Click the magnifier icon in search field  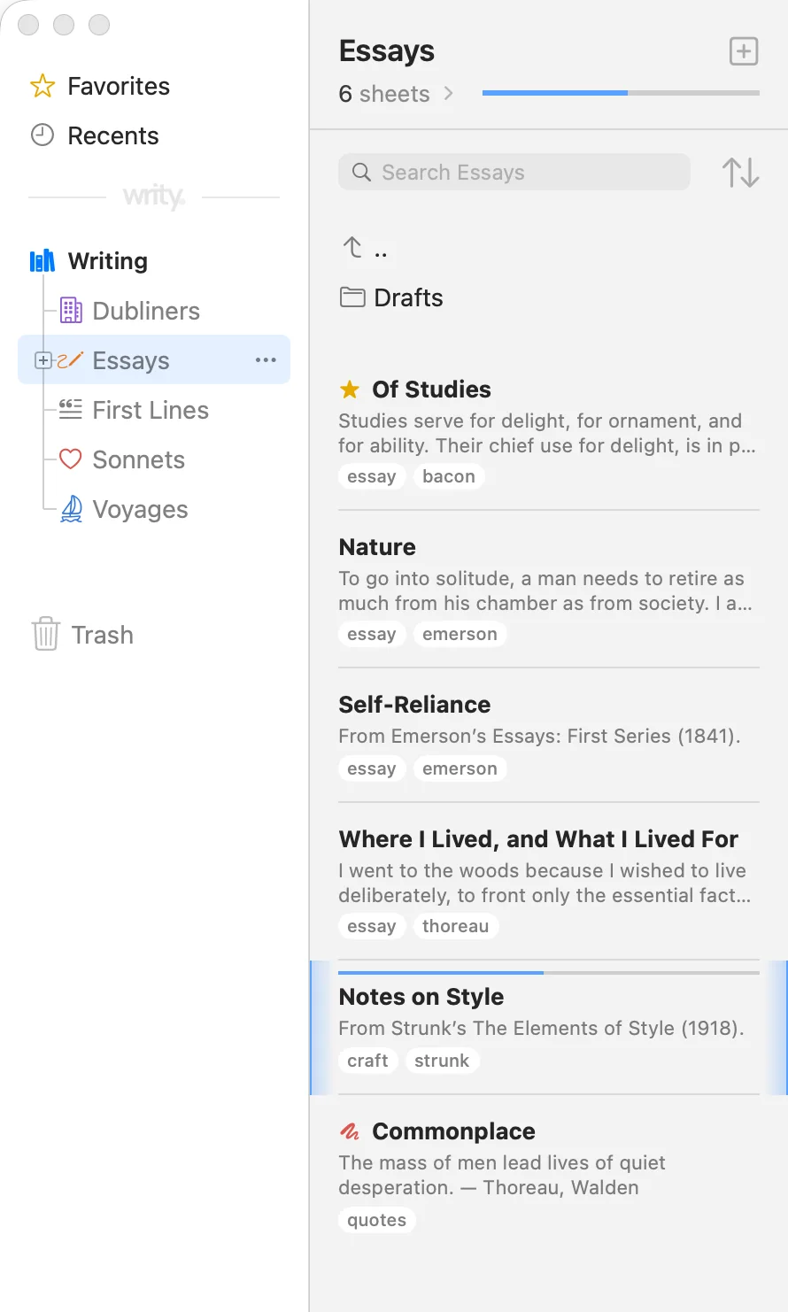pyautogui.click(x=361, y=172)
